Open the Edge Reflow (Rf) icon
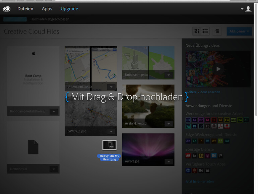 tap(207, 141)
